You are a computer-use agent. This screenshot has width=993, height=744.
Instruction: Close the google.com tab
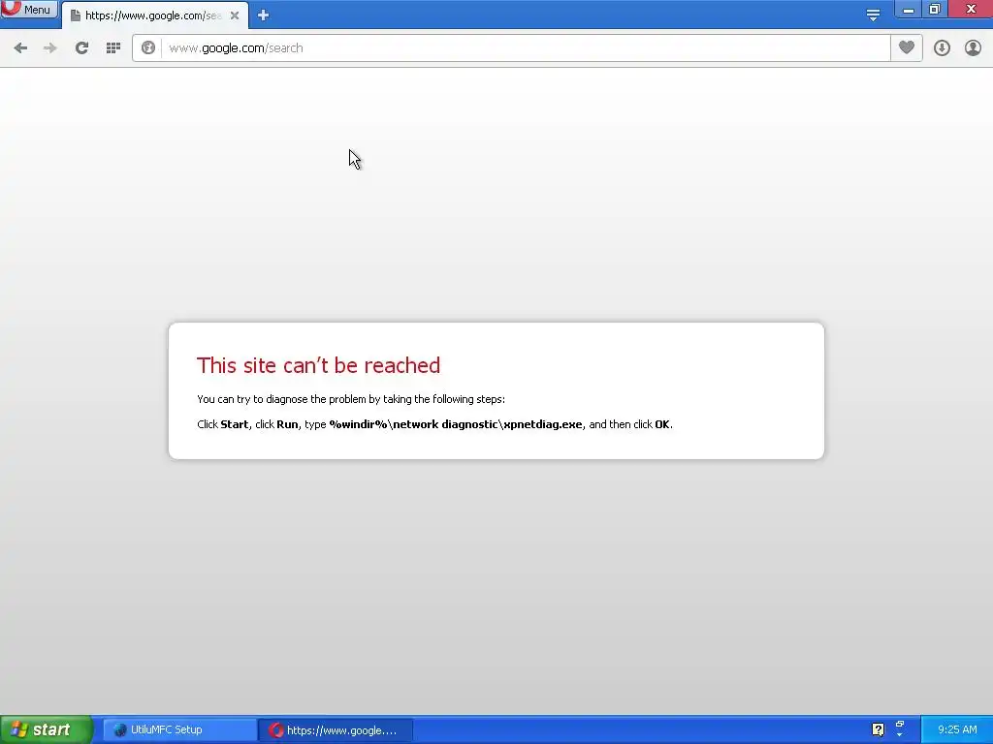pyautogui.click(x=235, y=15)
